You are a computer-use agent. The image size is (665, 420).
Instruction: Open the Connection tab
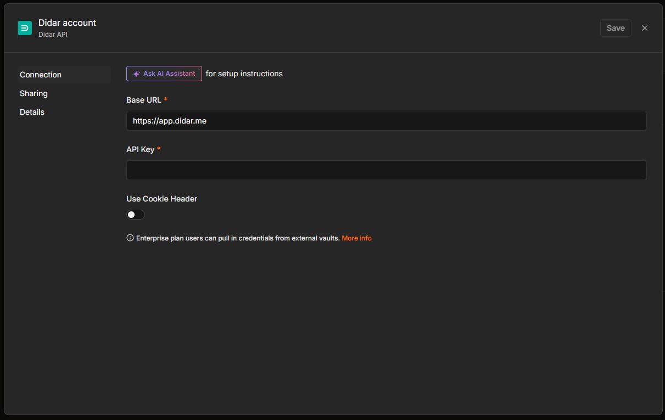(x=64, y=75)
